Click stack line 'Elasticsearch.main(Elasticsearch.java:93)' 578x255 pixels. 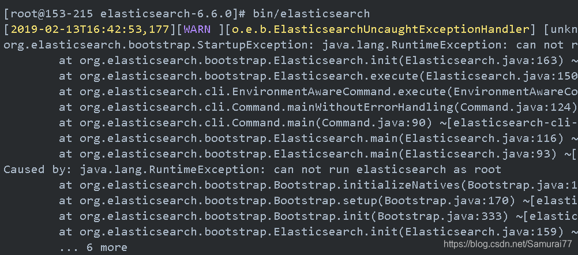click(x=318, y=154)
